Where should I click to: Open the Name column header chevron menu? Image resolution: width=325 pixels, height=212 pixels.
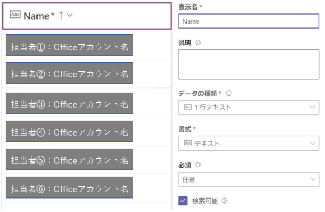(70, 15)
